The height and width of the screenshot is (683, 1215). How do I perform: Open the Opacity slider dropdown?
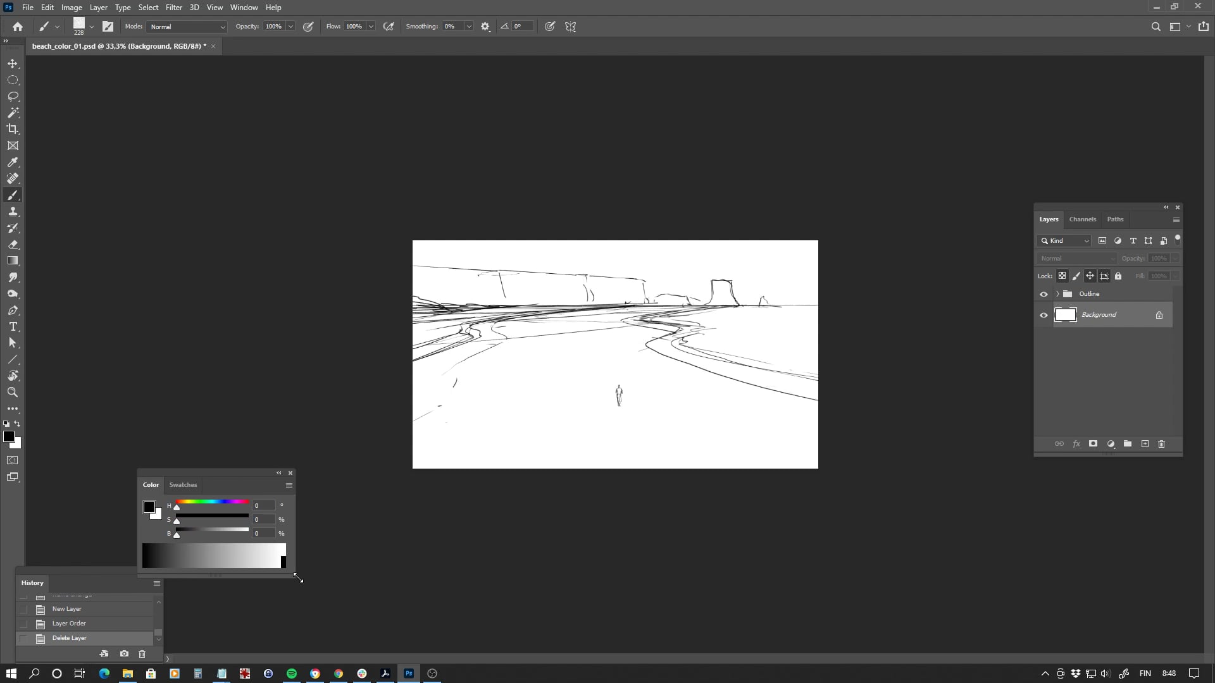click(x=290, y=27)
